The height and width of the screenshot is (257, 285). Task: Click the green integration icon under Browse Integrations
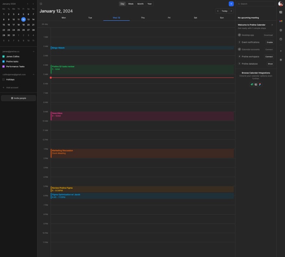coord(252,85)
